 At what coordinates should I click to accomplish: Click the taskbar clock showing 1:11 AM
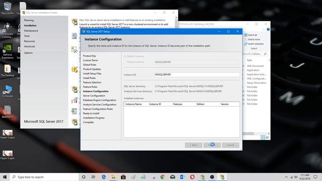(305, 177)
